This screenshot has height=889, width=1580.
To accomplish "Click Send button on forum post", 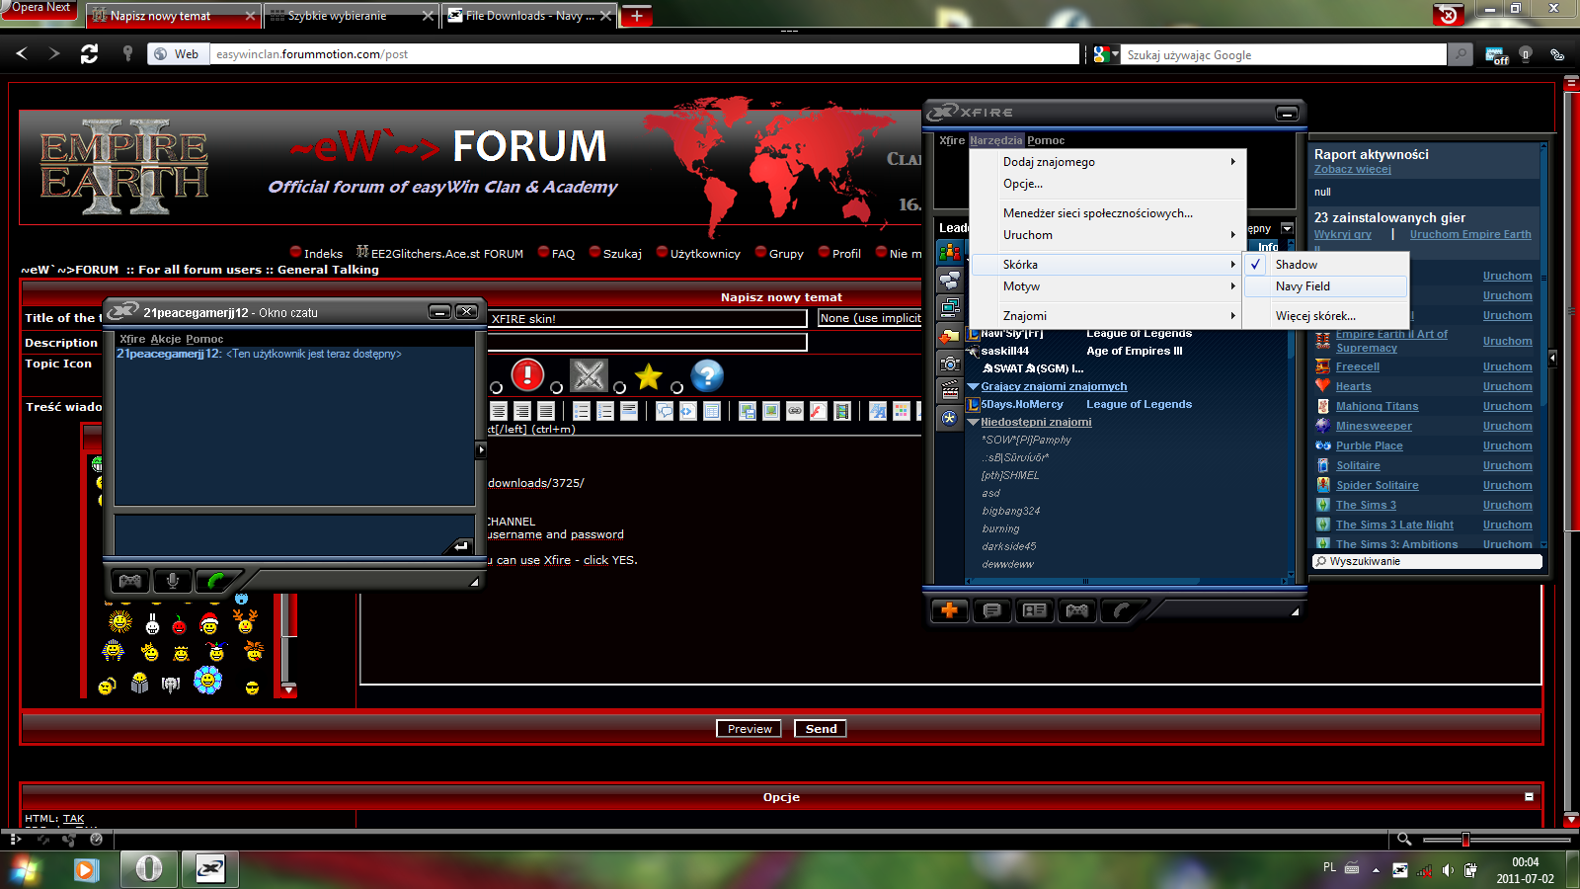I will 821,729.
